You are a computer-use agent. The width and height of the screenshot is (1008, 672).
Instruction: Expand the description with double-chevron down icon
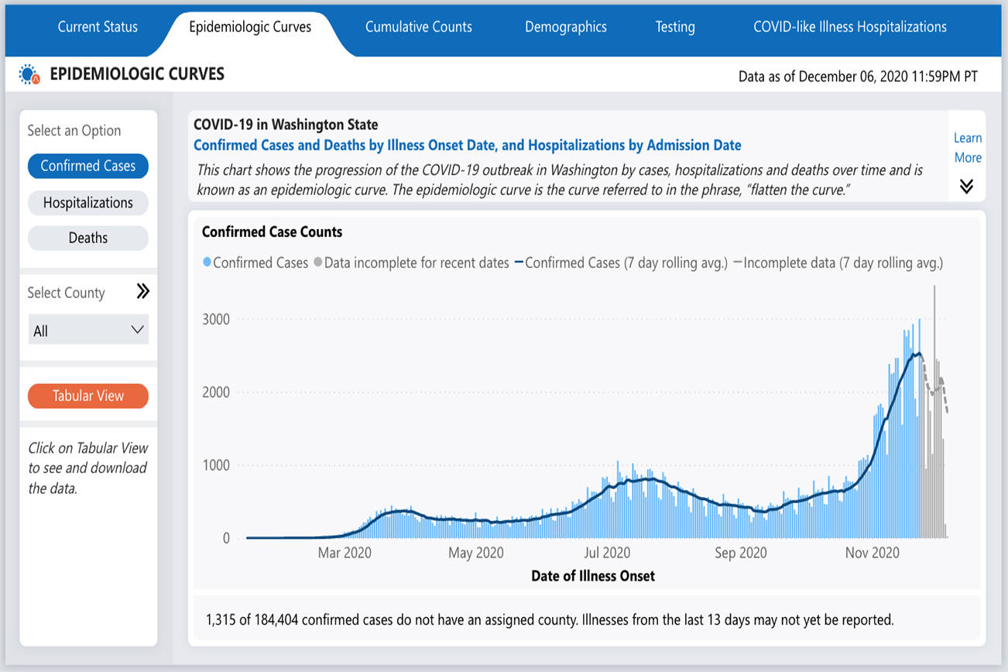[966, 187]
